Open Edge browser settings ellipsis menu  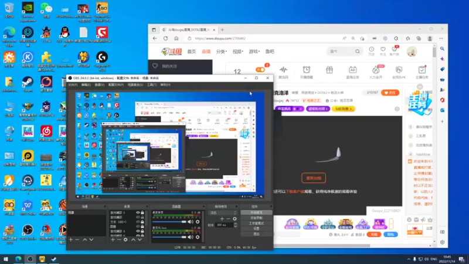[x=441, y=38]
